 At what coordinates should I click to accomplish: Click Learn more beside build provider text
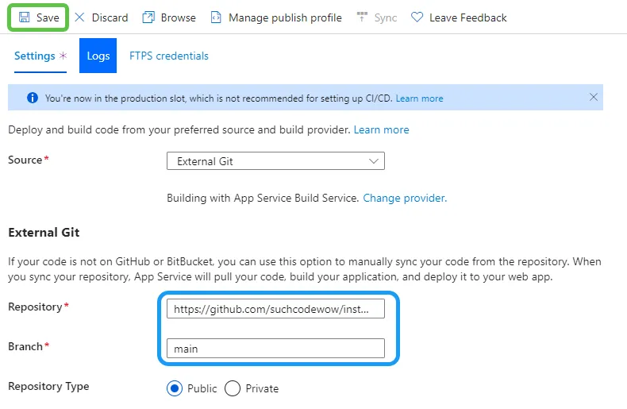click(381, 129)
